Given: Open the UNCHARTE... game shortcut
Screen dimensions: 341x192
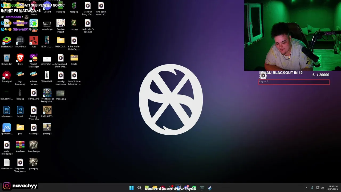Looking at the screenshot, I should 47,112.
